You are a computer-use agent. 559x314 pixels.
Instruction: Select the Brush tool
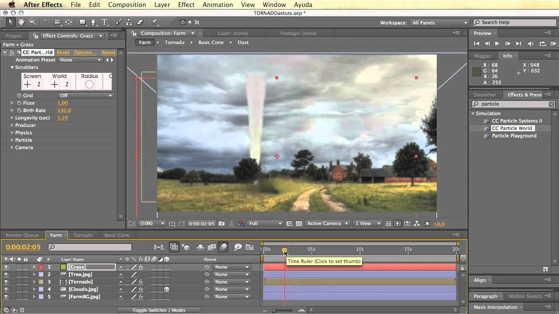(119, 22)
